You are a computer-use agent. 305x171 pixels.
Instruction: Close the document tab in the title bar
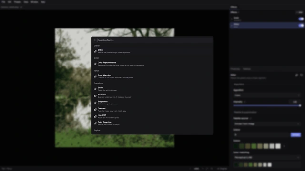[x=21, y=7]
